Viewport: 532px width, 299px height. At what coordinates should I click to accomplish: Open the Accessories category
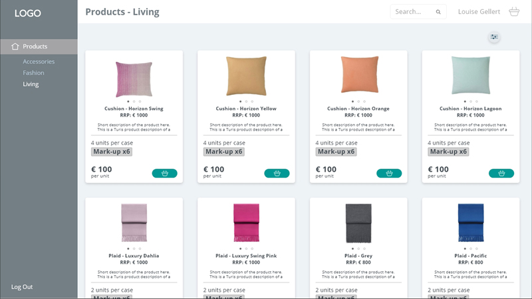click(39, 62)
